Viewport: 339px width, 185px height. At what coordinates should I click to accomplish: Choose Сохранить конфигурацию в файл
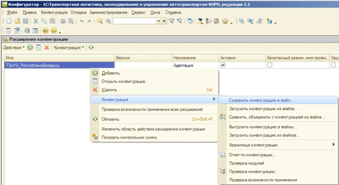point(261,100)
